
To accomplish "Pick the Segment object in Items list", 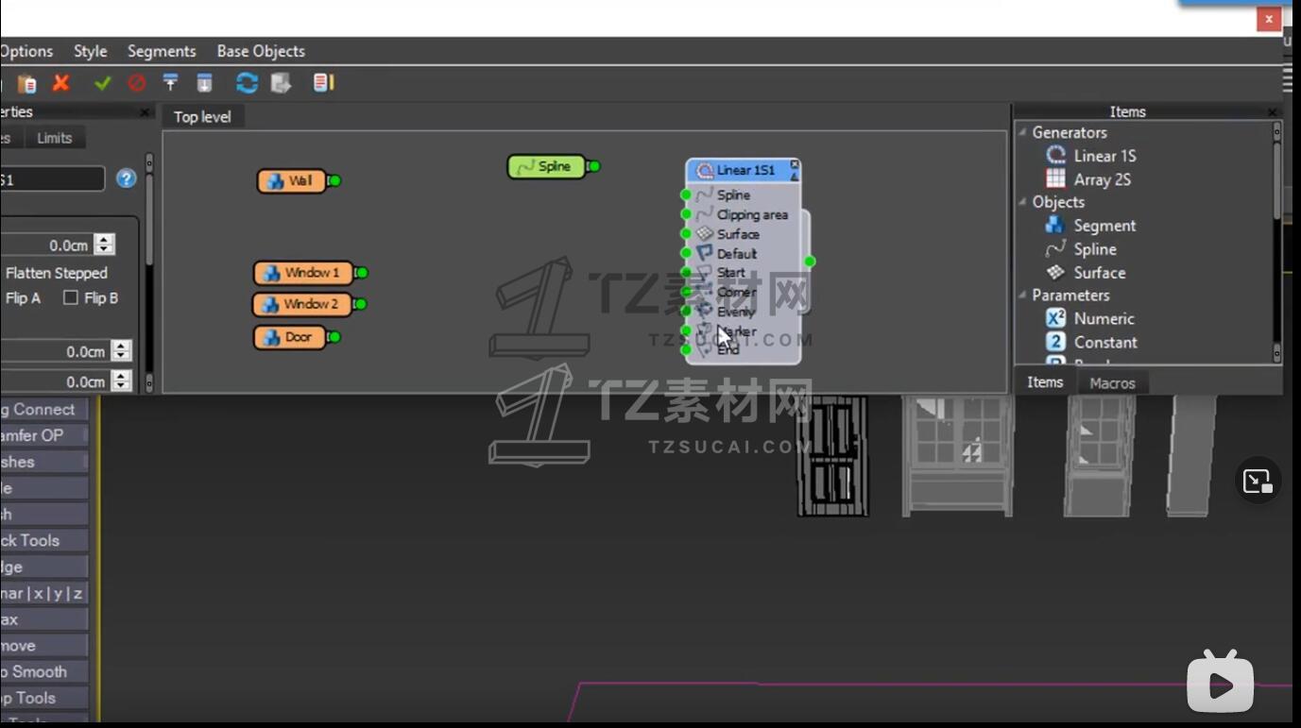I will coord(1090,226).
